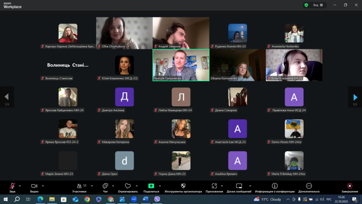Open the Приложения apps icon

tap(214, 186)
